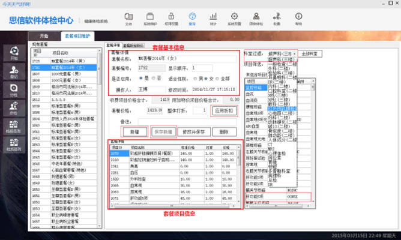Image resolution: width=401 pixels, height=240 pixels.
Task: Set 是否启用 to 否
Action: click(154, 78)
